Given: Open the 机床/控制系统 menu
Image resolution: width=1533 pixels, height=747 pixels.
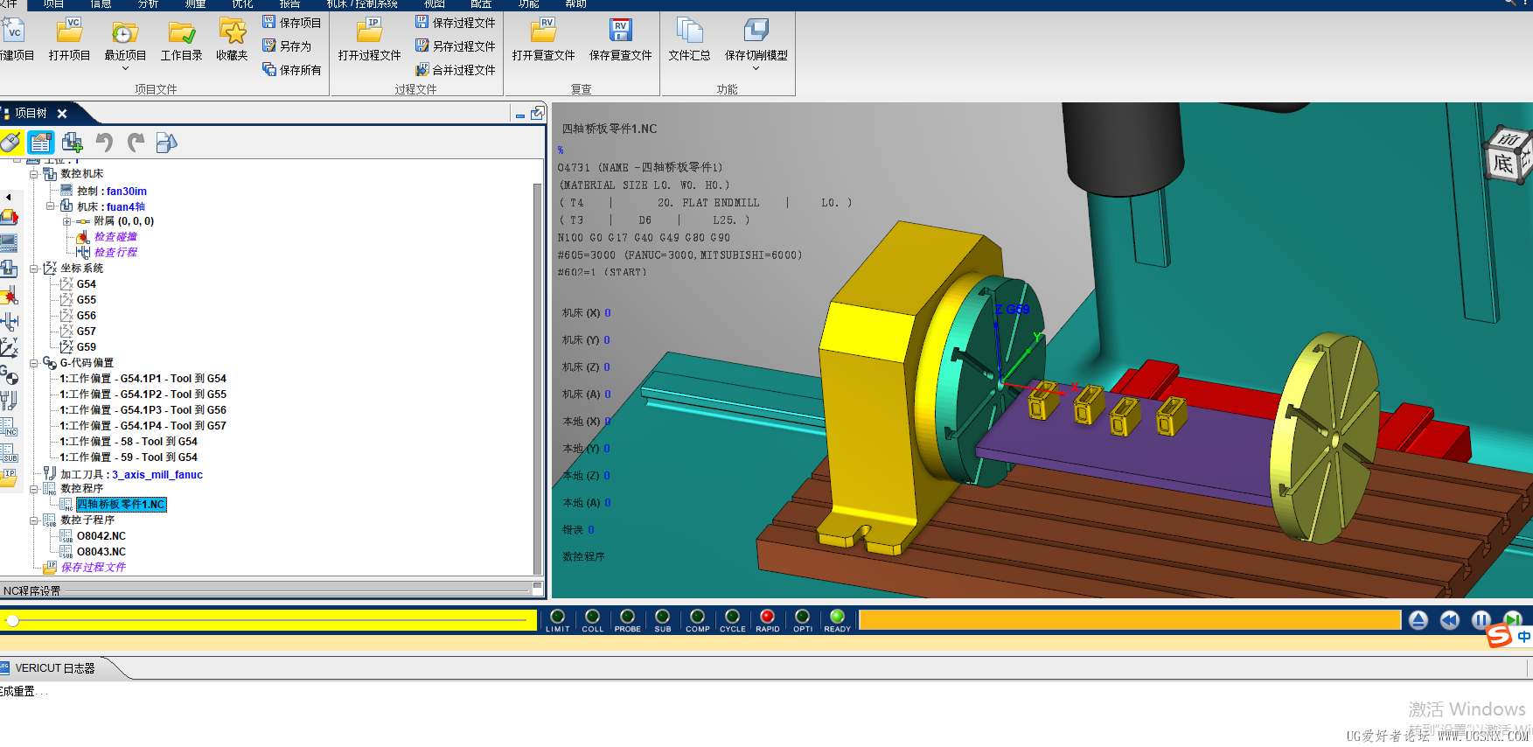Looking at the screenshot, I should pyautogui.click(x=362, y=3).
